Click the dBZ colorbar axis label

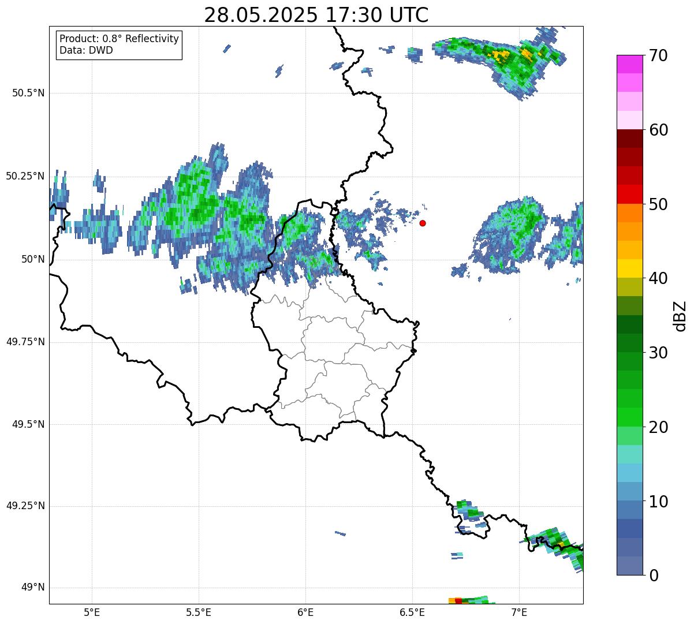[680, 315]
